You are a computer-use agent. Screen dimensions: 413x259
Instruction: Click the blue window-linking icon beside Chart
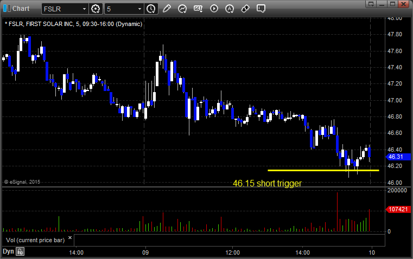(7, 9)
